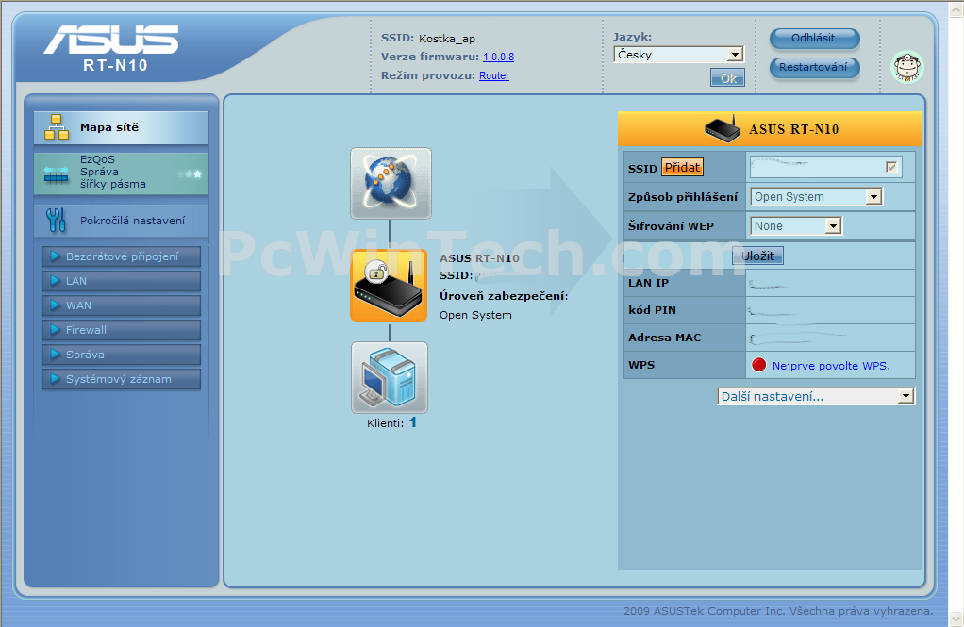Open Bezdrátové připojení menu
This screenshot has height=627, width=964.
tap(121, 256)
